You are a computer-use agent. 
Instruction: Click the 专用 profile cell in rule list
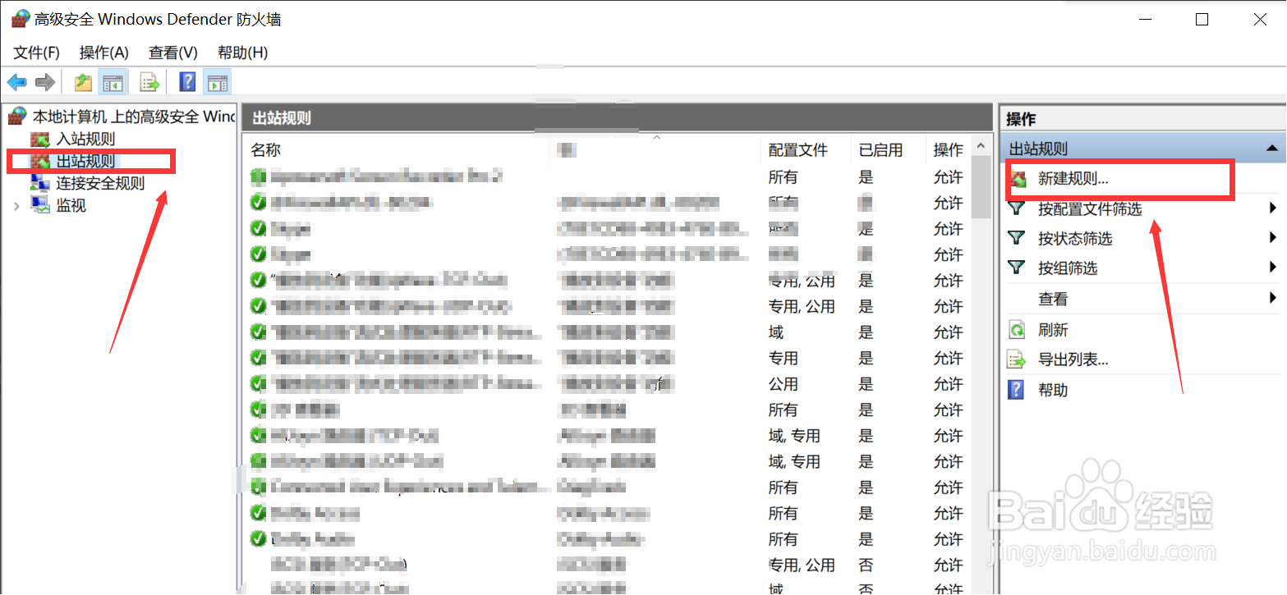[x=784, y=359]
